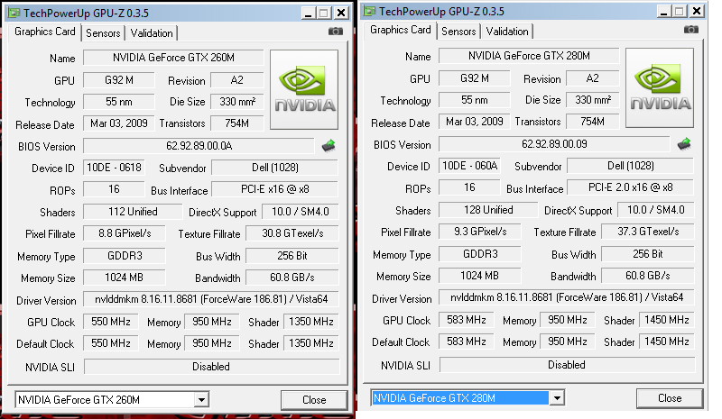The height and width of the screenshot is (419, 722).
Task: Click Pixel Fillrate value 8.8 GPixel/s
Action: tap(125, 233)
